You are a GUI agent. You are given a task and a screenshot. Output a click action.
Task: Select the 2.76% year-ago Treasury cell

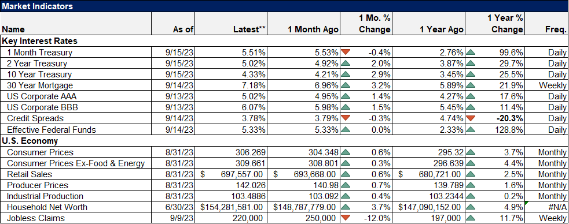(428, 52)
